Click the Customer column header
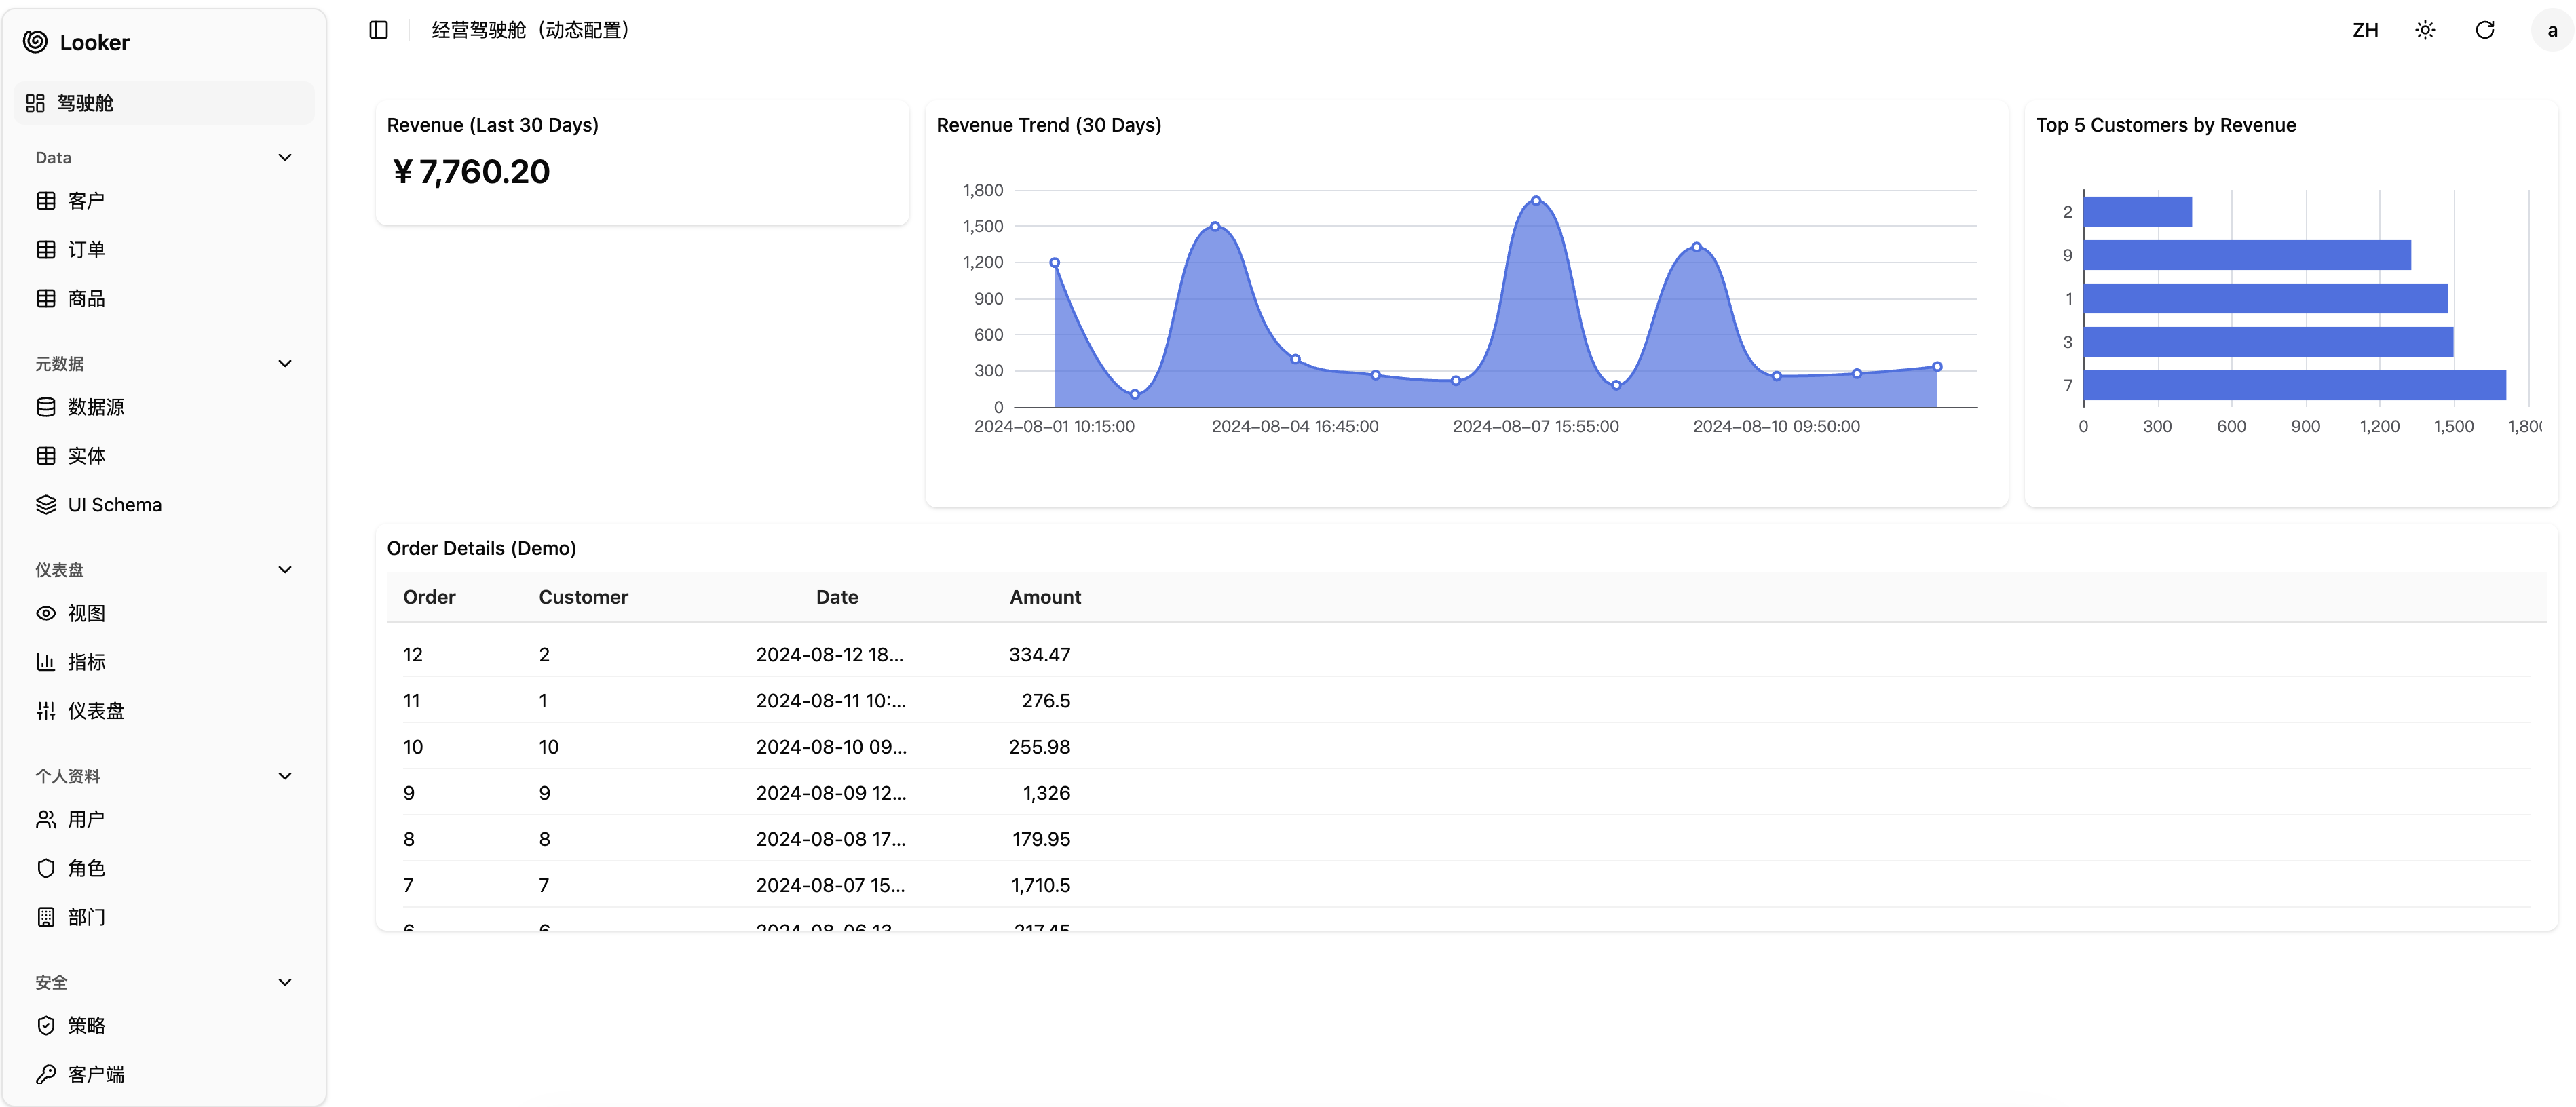The height and width of the screenshot is (1107, 2576). pyautogui.click(x=583, y=597)
